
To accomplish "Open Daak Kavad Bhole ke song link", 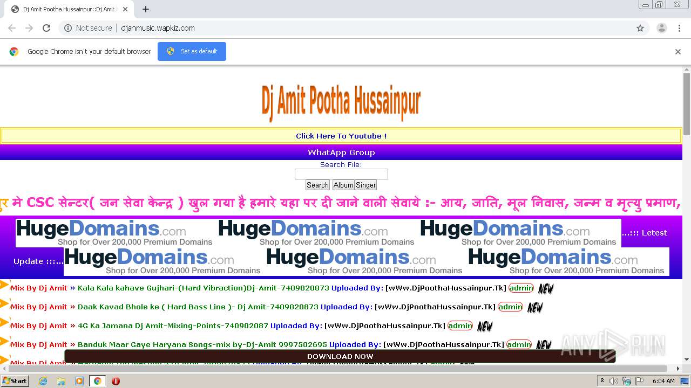I will point(198,307).
